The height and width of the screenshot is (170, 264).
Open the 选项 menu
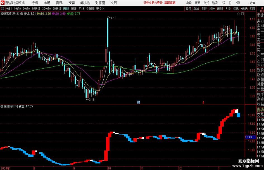click(215, 3)
